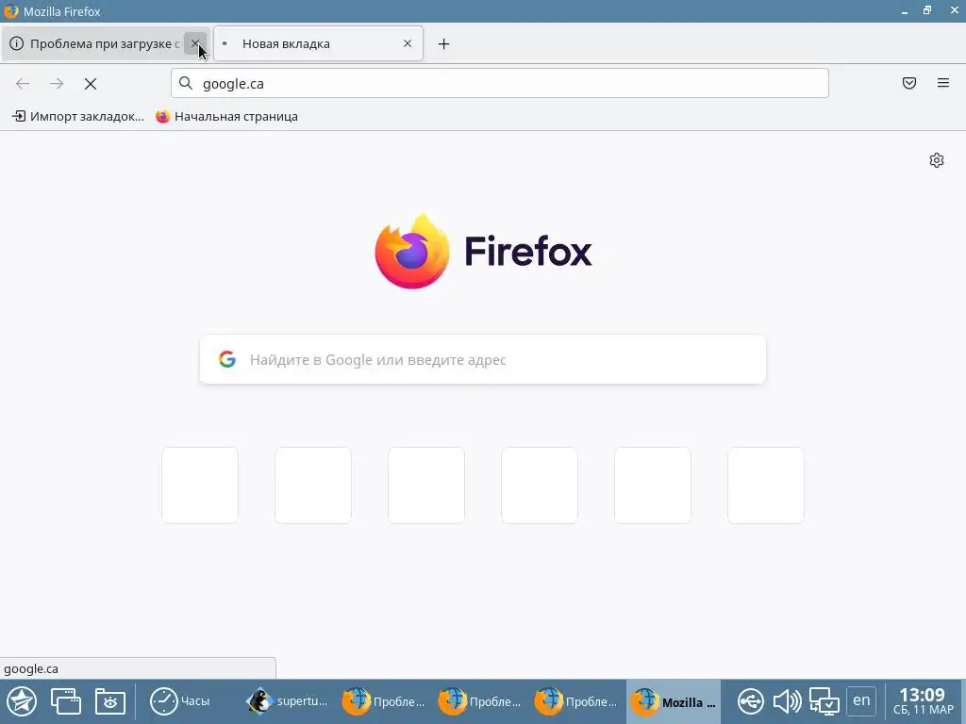966x724 pixels.
Task: Restore down the Firefox window
Action: [x=927, y=11]
